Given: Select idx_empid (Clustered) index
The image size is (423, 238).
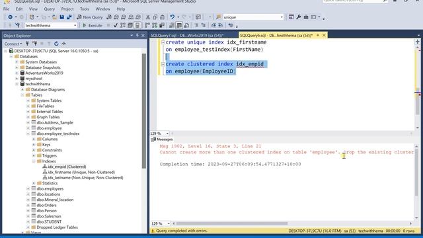Looking at the screenshot, I should tap(67, 167).
